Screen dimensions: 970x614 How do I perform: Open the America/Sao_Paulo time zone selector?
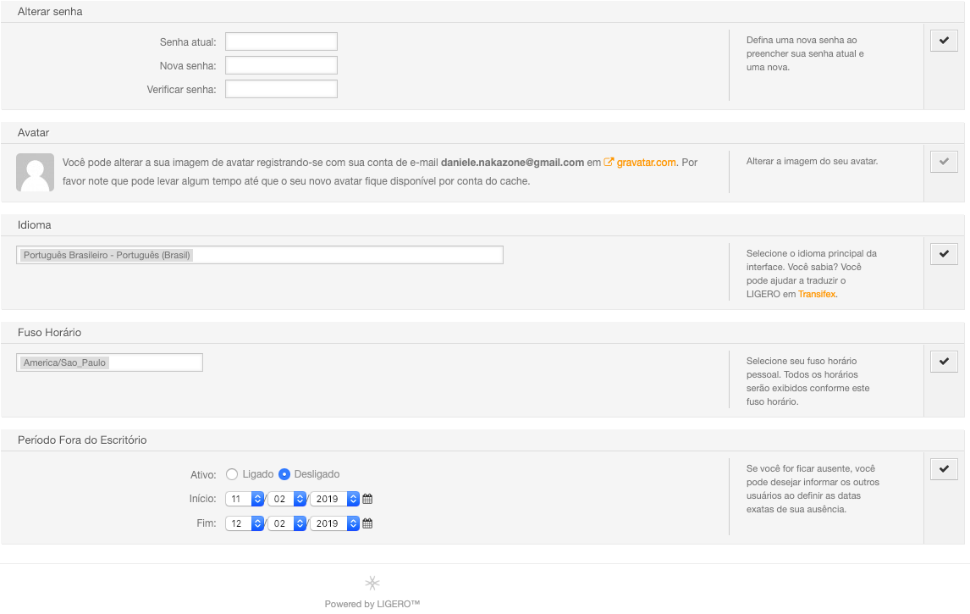(109, 362)
